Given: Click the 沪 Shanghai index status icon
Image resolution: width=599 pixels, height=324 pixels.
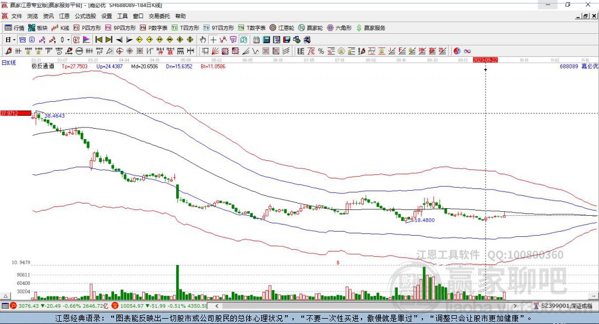Looking at the screenshot, I should pos(13,306).
